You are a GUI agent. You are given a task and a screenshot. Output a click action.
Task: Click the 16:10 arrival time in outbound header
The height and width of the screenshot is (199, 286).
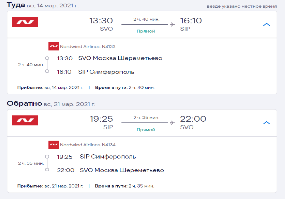[x=191, y=21]
